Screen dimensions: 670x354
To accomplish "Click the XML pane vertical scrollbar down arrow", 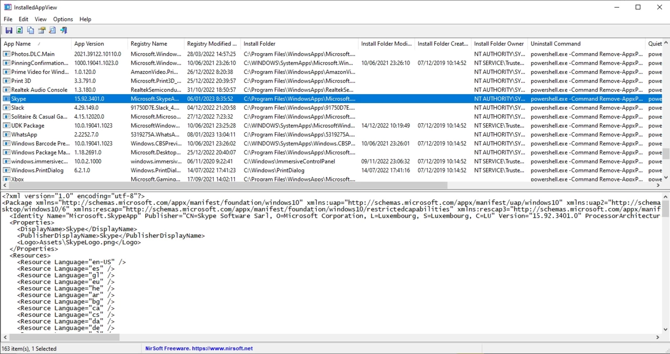I will [666, 330].
